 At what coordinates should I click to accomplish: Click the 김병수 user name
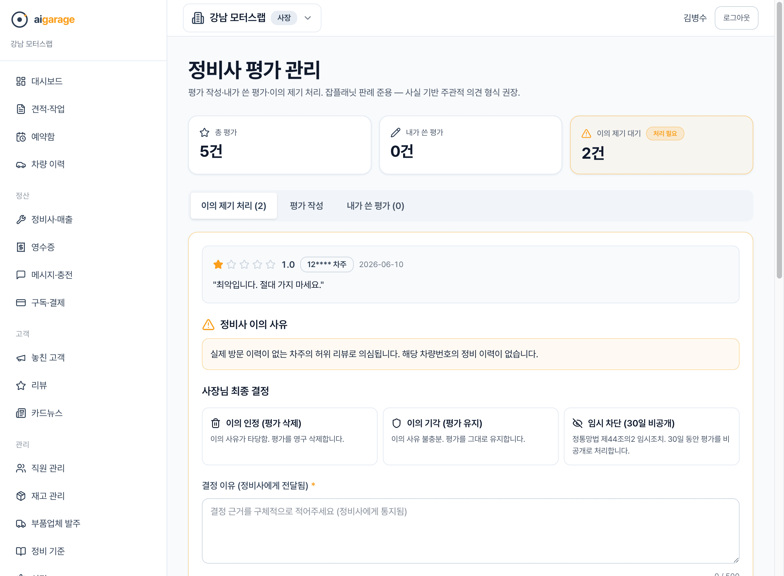695,18
